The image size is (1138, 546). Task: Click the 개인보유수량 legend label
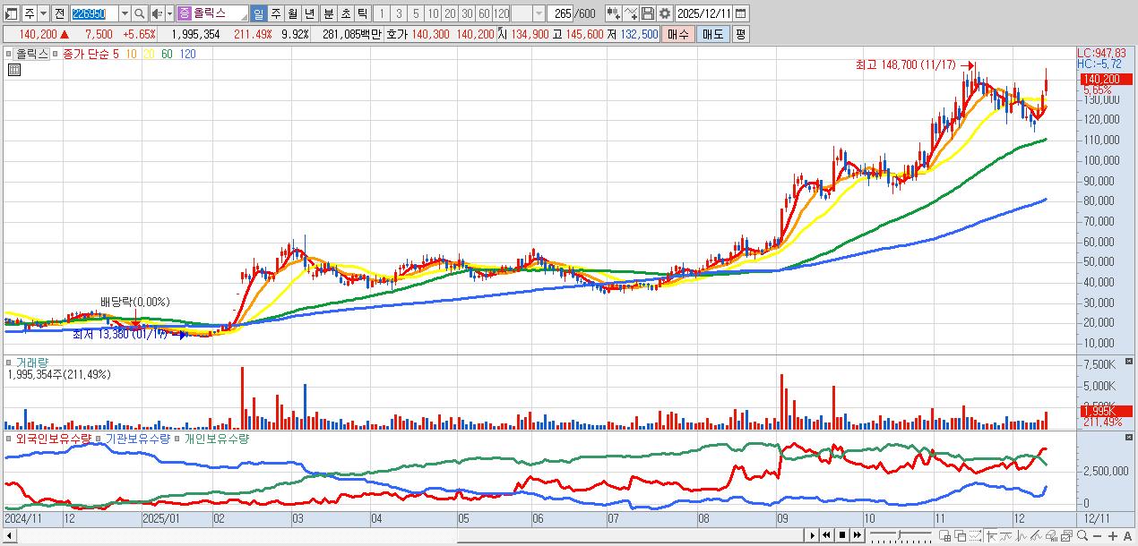(x=216, y=439)
